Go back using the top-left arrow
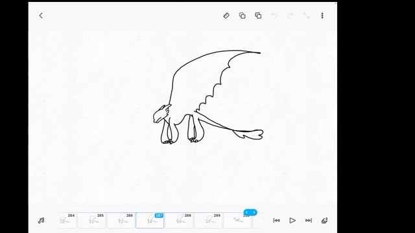 coord(41,16)
